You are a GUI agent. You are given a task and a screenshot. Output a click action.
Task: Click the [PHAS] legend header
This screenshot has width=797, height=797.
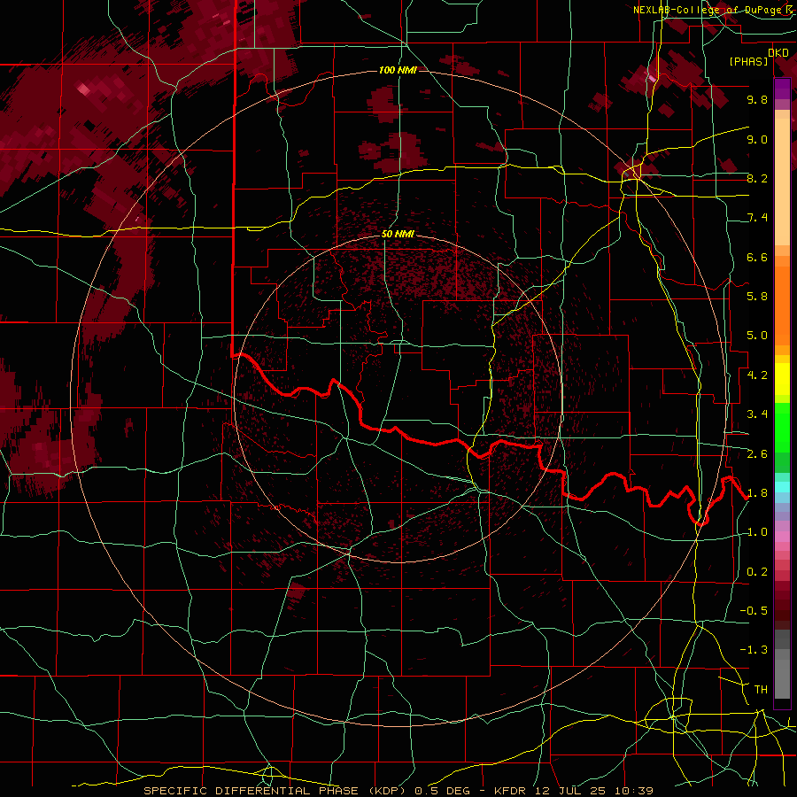(748, 61)
